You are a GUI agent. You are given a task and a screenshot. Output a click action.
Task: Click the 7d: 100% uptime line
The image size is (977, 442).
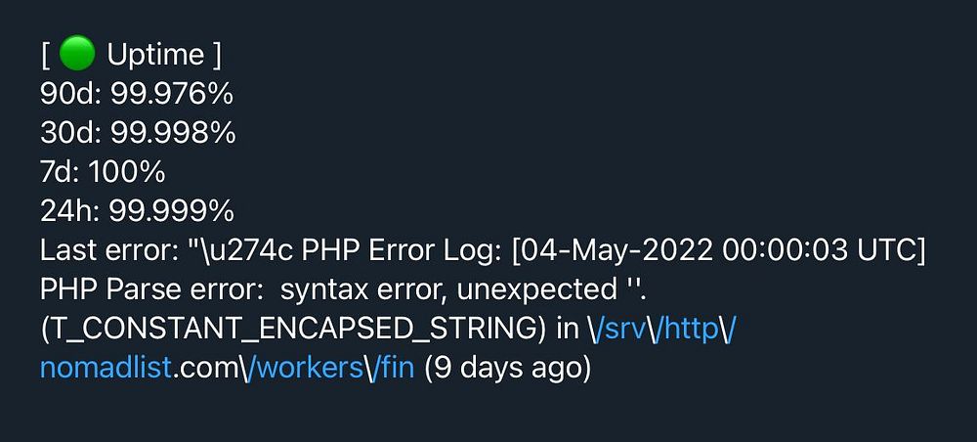click(x=103, y=173)
